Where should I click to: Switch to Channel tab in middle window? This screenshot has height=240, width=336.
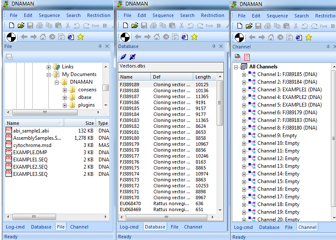tap(193, 227)
